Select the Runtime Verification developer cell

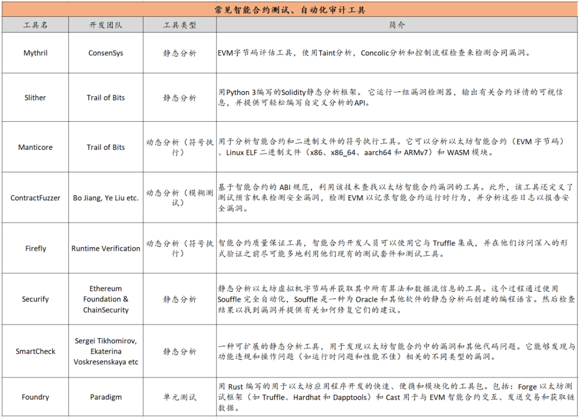pos(104,249)
